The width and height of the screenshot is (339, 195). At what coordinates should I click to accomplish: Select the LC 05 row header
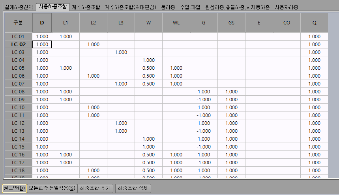19,68
